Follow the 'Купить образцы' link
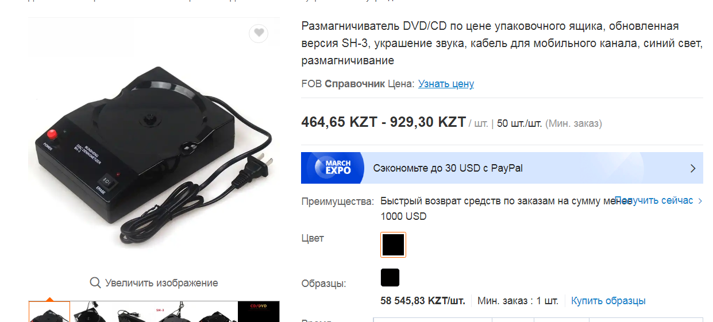Image resolution: width=713 pixels, height=322 pixels. [x=608, y=301]
